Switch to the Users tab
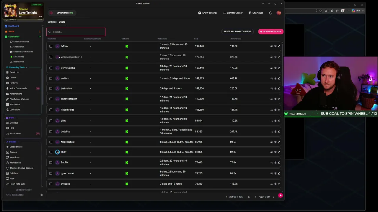The width and height of the screenshot is (378, 212). [x=62, y=22]
